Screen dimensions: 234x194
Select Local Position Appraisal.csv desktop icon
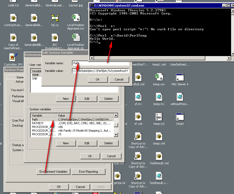[x=76, y=18]
